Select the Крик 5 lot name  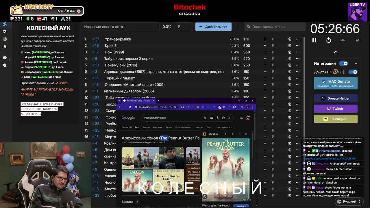click(x=111, y=46)
